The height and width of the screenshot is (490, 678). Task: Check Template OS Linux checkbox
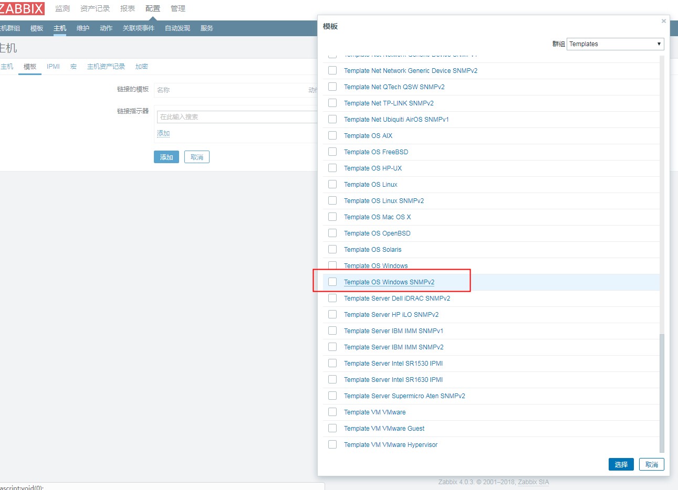[x=332, y=184]
